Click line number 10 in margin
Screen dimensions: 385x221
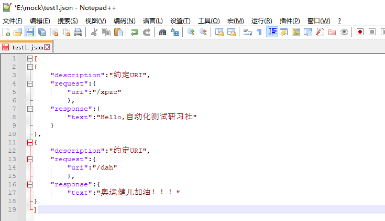tap(12, 134)
